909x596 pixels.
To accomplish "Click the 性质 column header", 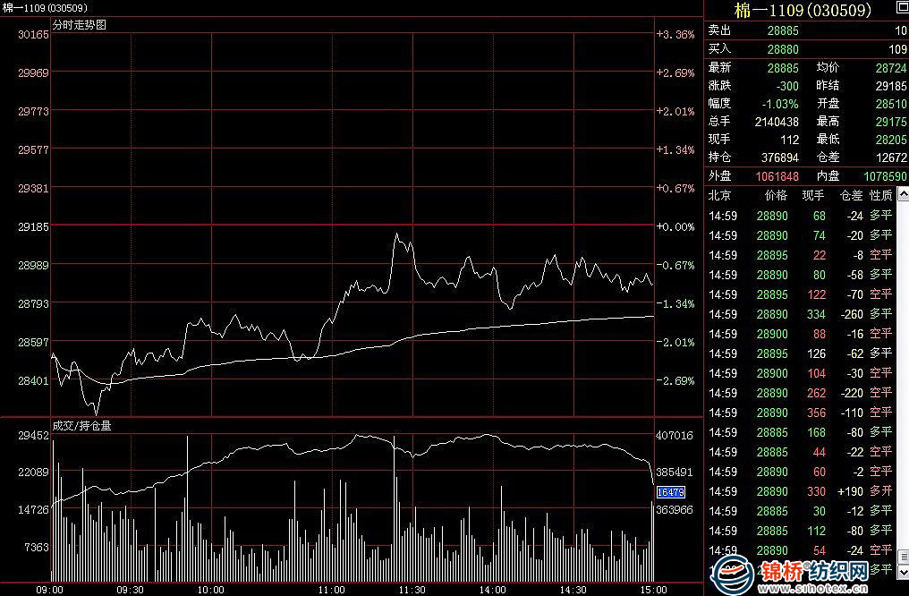I will 880,194.
